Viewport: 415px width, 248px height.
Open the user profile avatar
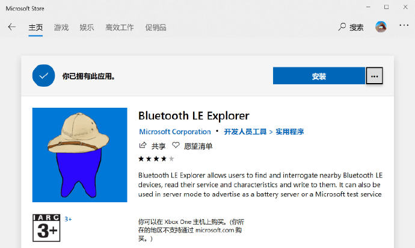tap(381, 26)
